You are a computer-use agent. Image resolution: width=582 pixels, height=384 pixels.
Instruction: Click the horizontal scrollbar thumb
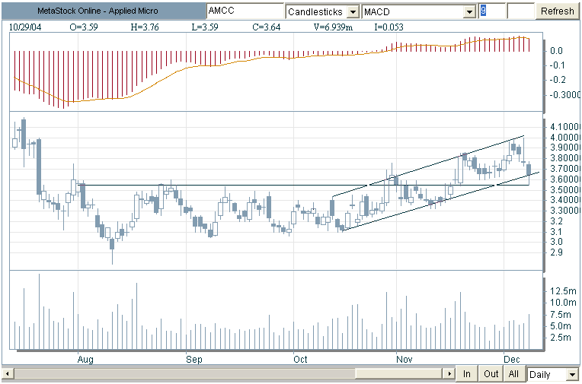(399, 373)
